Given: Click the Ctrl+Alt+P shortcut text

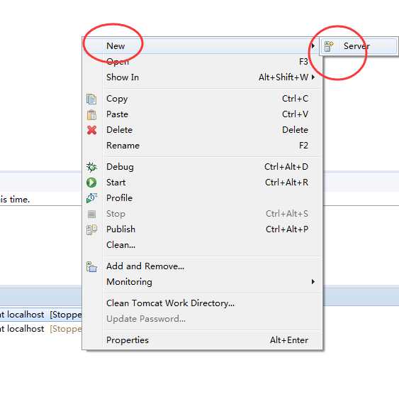Looking at the screenshot, I should (287, 229).
